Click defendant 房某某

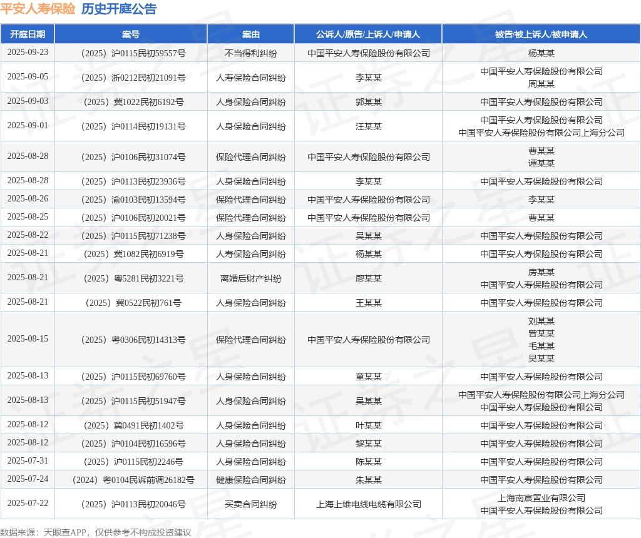click(541, 273)
